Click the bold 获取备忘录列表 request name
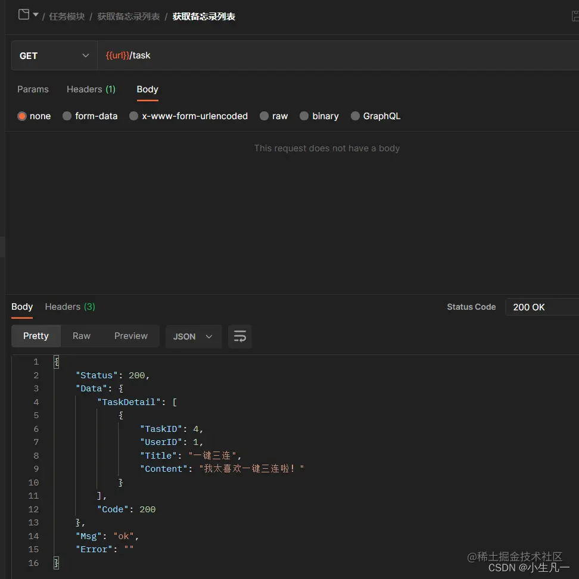This screenshot has height=579, width=579. 204,17
